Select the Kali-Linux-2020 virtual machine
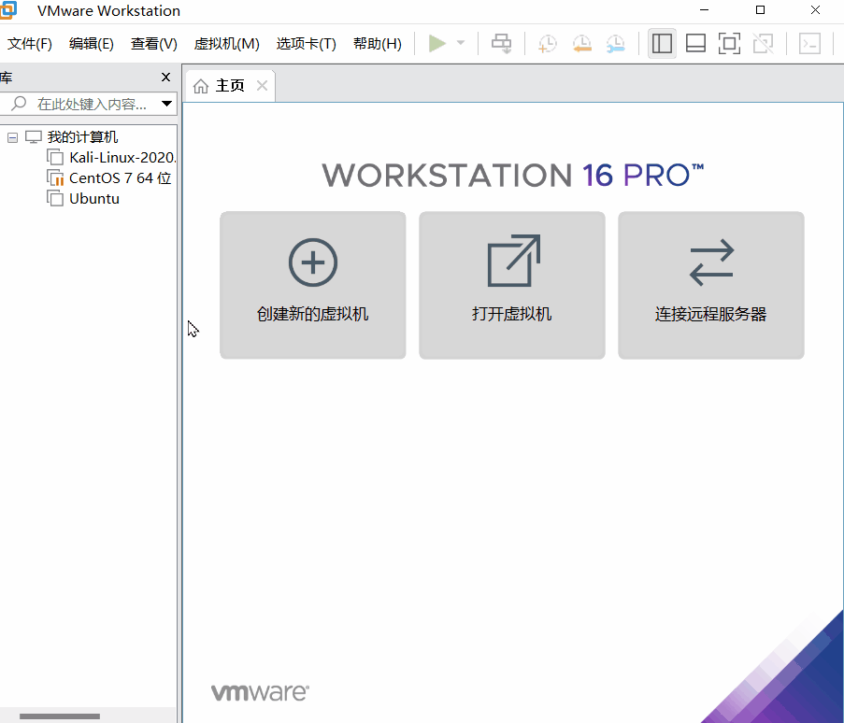 pos(122,158)
